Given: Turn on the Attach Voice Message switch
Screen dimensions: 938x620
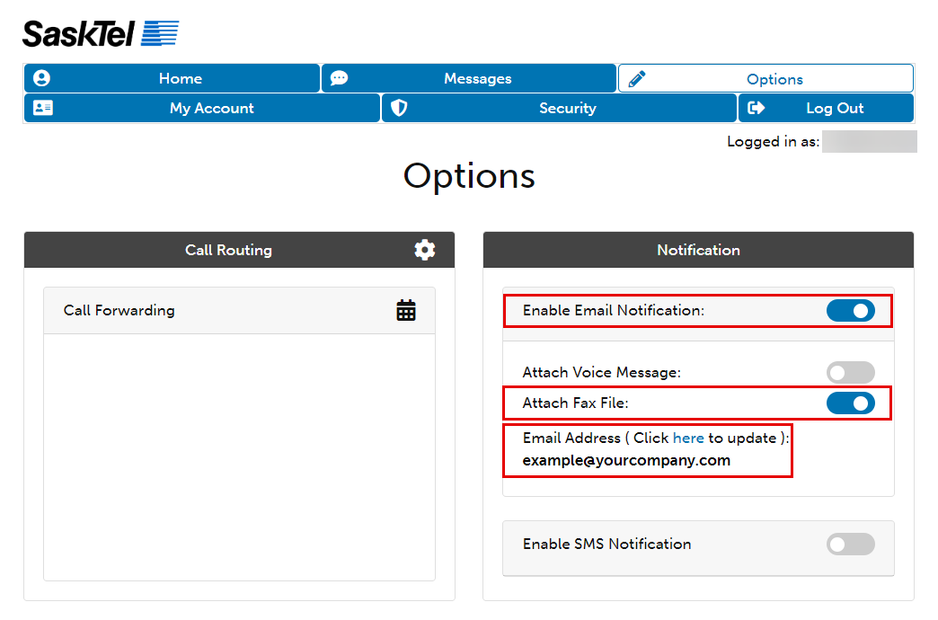Looking at the screenshot, I should point(850,372).
